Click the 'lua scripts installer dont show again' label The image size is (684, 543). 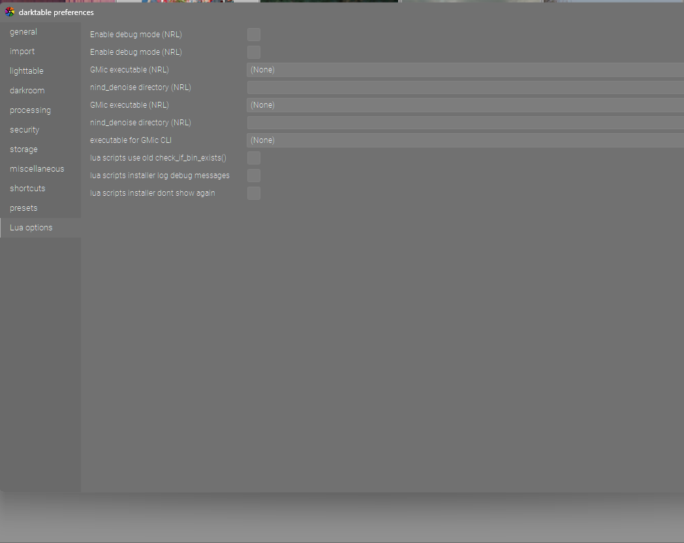pos(152,193)
